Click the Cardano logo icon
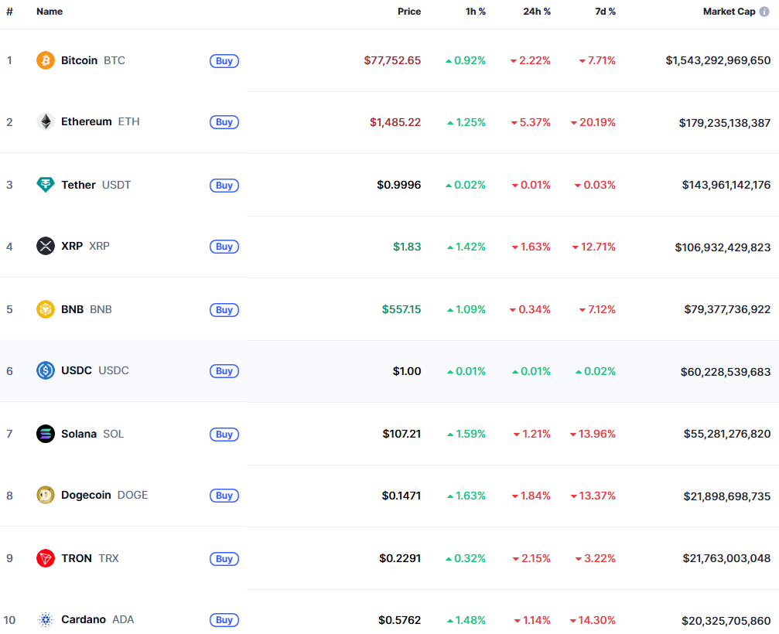Screen dimensions: 779x634 46,619
